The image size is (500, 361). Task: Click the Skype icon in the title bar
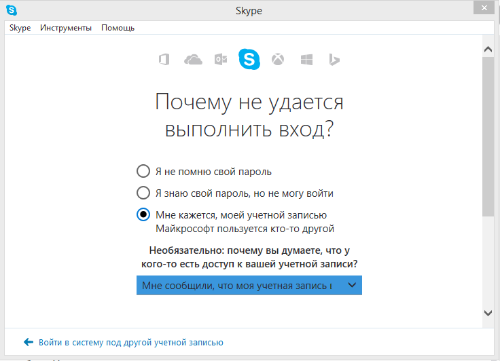pos(12,10)
